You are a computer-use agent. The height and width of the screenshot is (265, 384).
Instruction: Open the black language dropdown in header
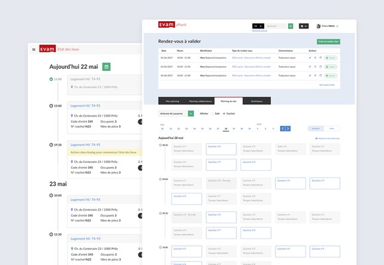point(258,26)
